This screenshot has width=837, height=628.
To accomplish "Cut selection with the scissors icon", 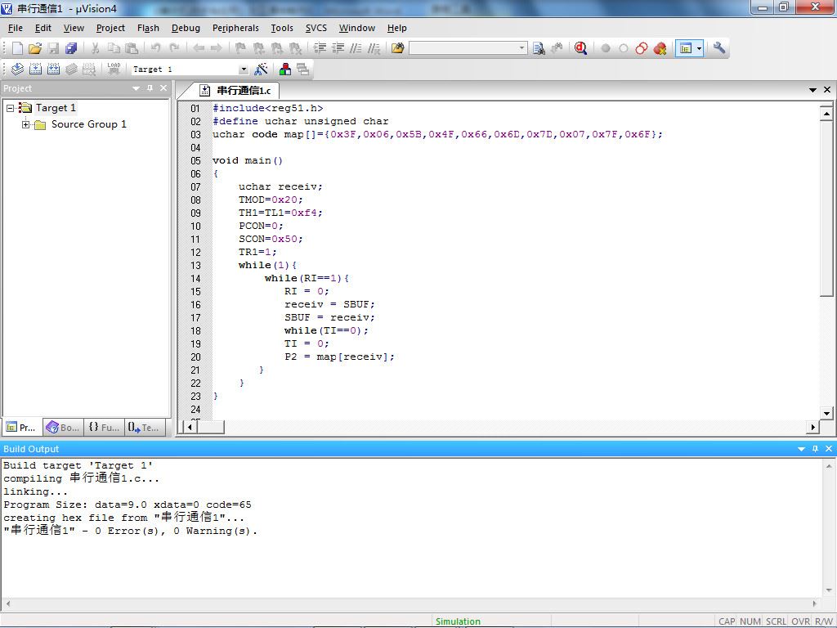I will click(96, 48).
